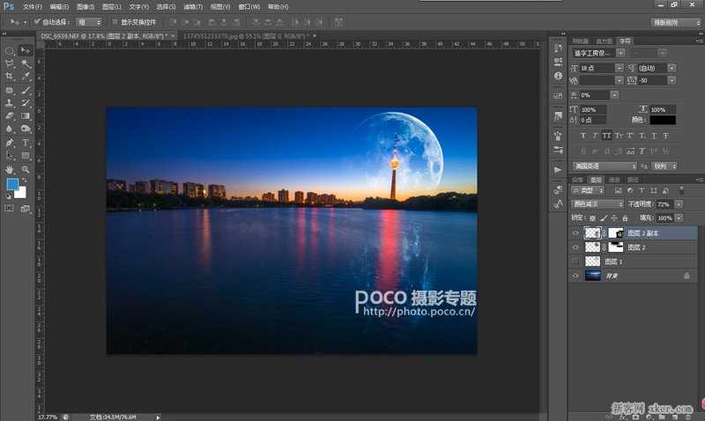Select the Magic Wand tool
705x421 pixels.
(26, 63)
